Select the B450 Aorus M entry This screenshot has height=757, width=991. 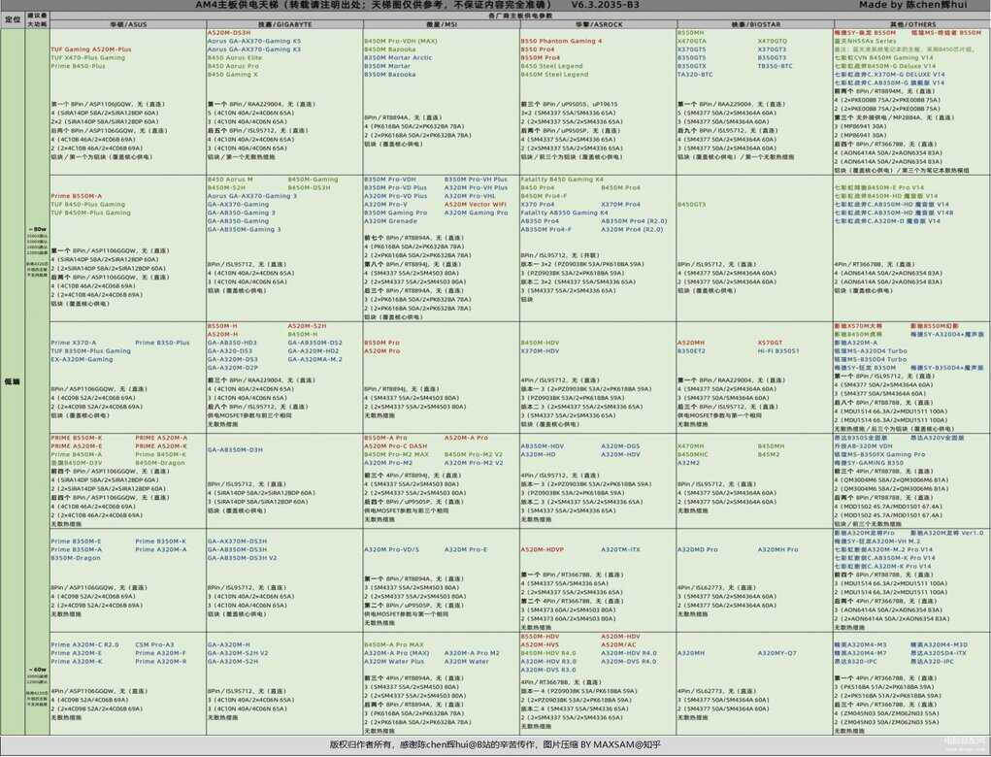[230, 180]
